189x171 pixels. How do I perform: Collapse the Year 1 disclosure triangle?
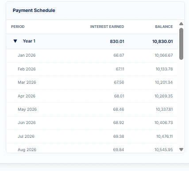[x=15, y=41]
